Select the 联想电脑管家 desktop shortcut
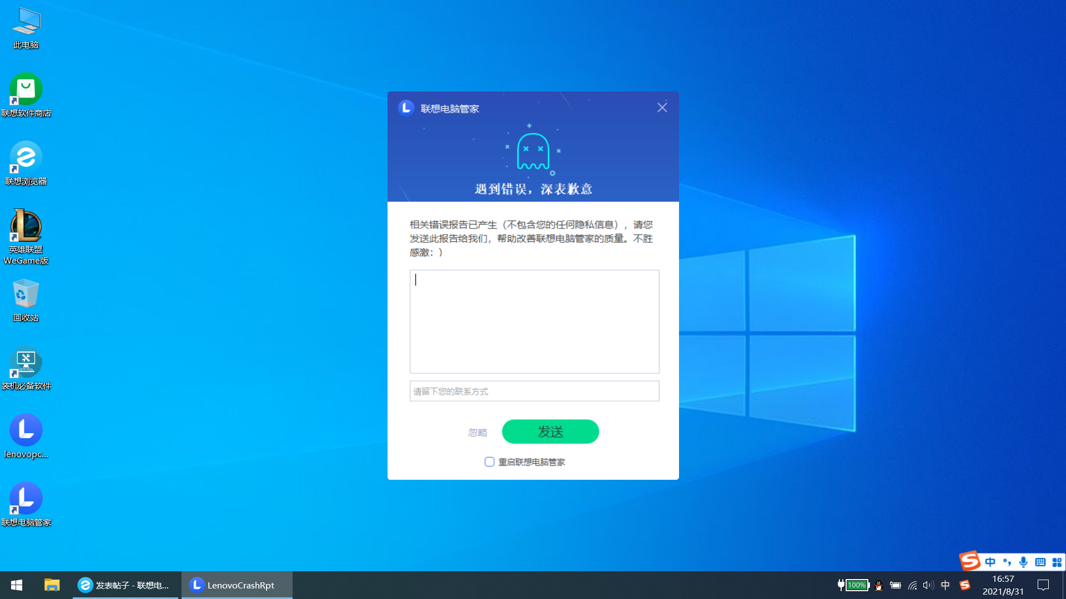Image resolution: width=1066 pixels, height=599 pixels. click(x=26, y=505)
